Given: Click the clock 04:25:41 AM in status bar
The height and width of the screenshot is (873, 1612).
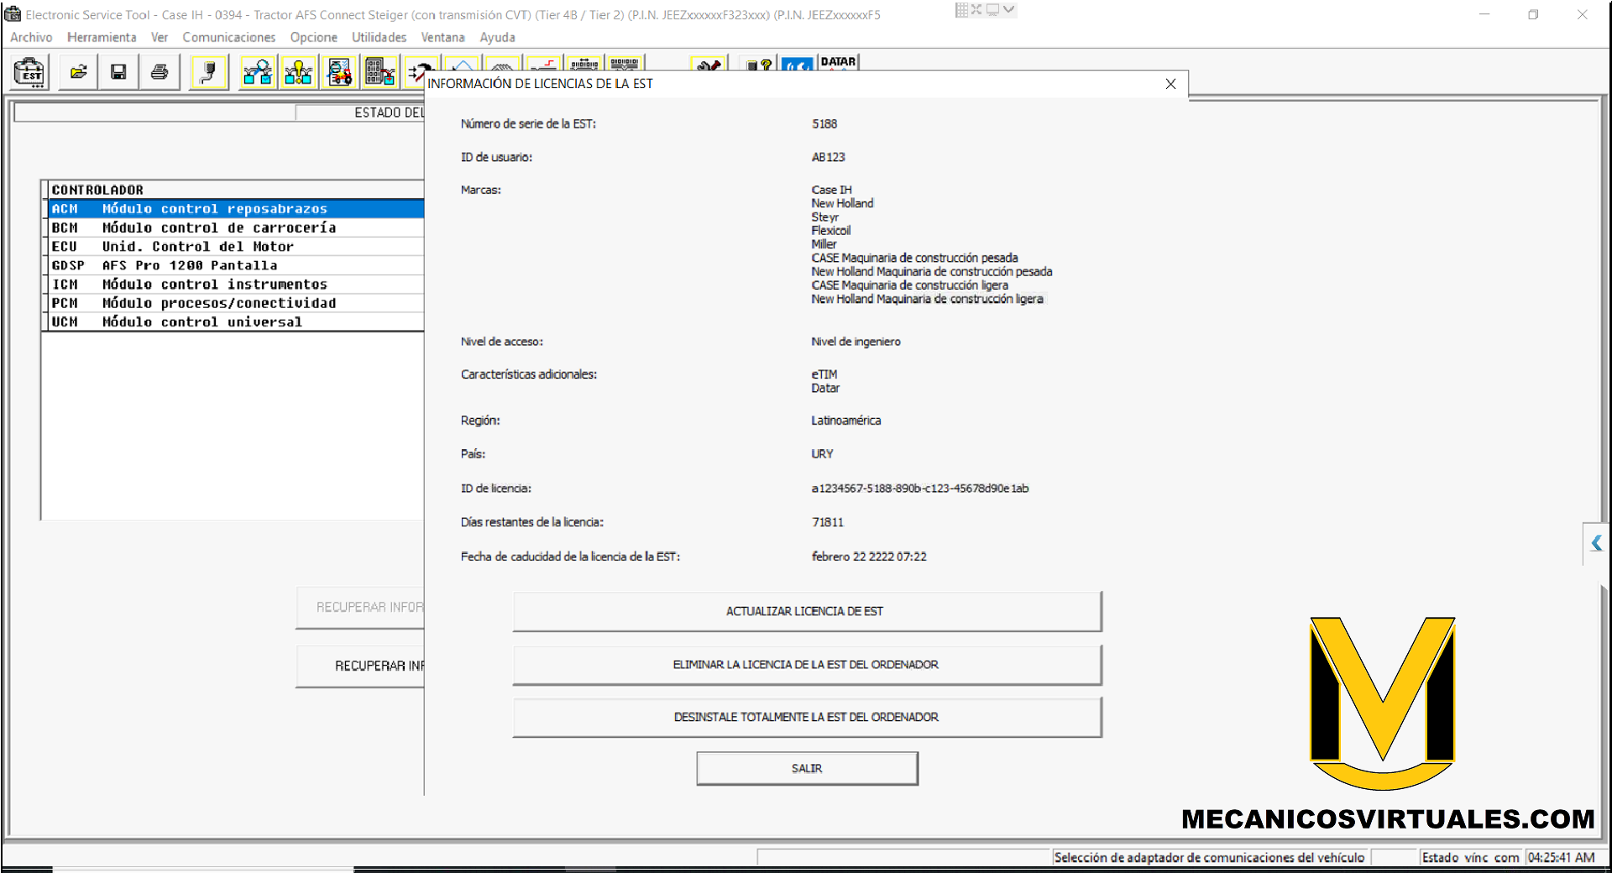Looking at the screenshot, I should pos(1561,858).
